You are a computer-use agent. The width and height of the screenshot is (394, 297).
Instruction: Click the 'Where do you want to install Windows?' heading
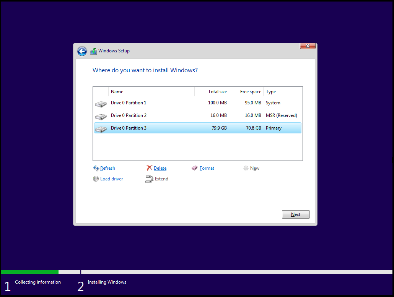click(x=145, y=70)
